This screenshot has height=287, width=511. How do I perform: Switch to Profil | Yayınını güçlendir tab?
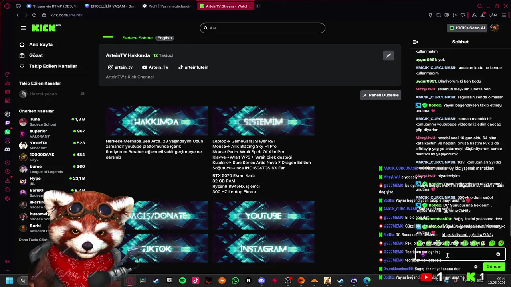(x=167, y=6)
